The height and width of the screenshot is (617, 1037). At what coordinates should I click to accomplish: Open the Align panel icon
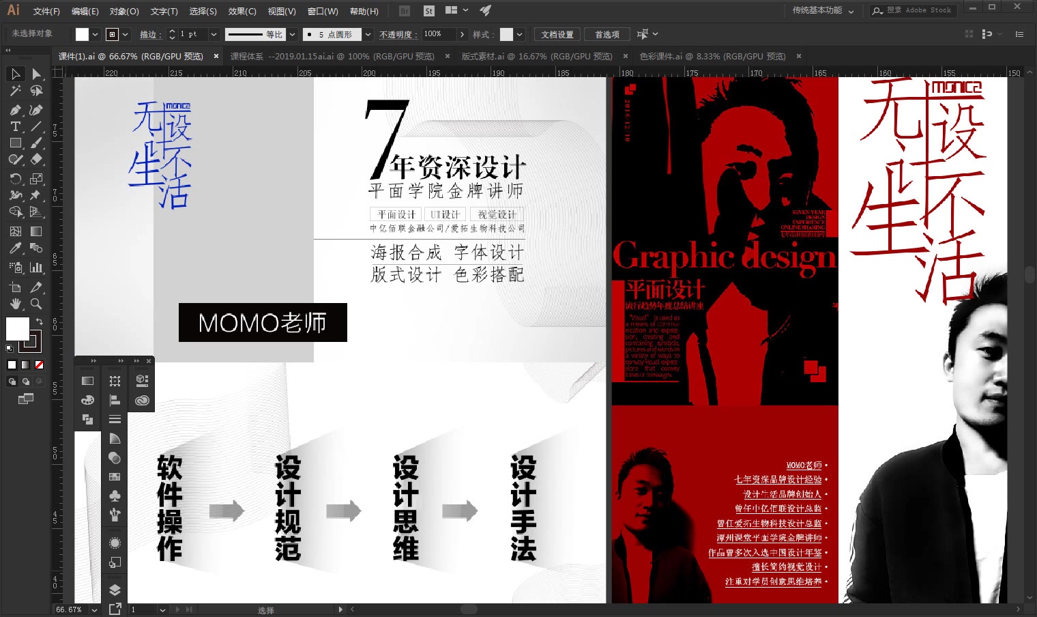pyautogui.click(x=115, y=400)
